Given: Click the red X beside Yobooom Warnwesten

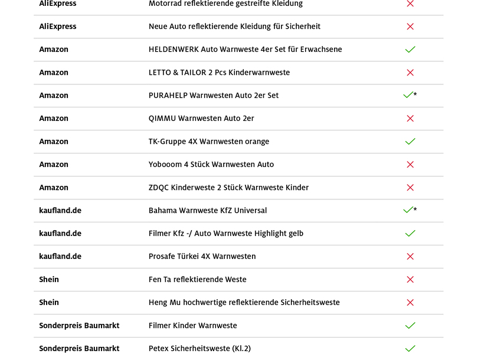Looking at the screenshot, I should point(410,165).
